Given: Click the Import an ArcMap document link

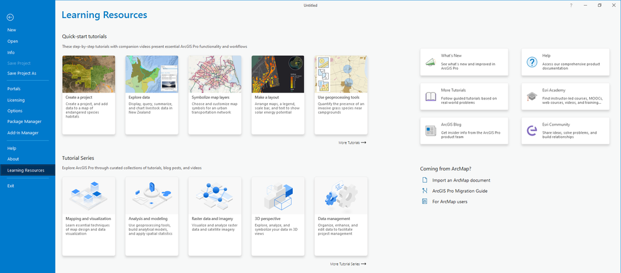Looking at the screenshot, I should click(461, 180).
